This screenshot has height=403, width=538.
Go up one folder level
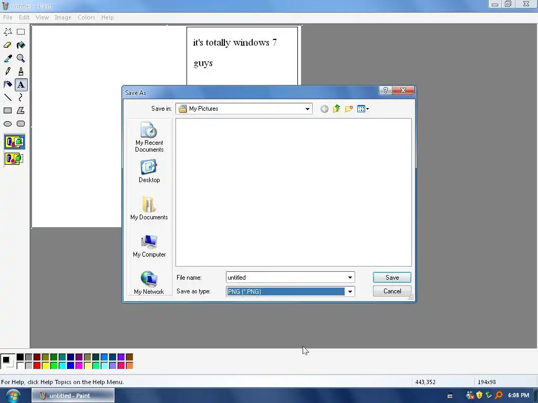(337, 109)
